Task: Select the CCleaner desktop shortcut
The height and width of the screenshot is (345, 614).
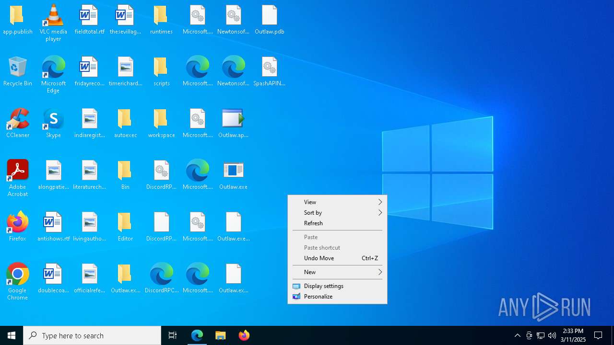Action: tap(18, 123)
